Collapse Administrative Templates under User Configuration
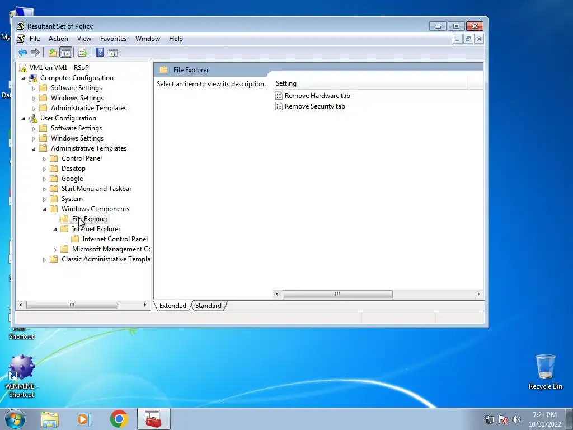 [34, 149]
